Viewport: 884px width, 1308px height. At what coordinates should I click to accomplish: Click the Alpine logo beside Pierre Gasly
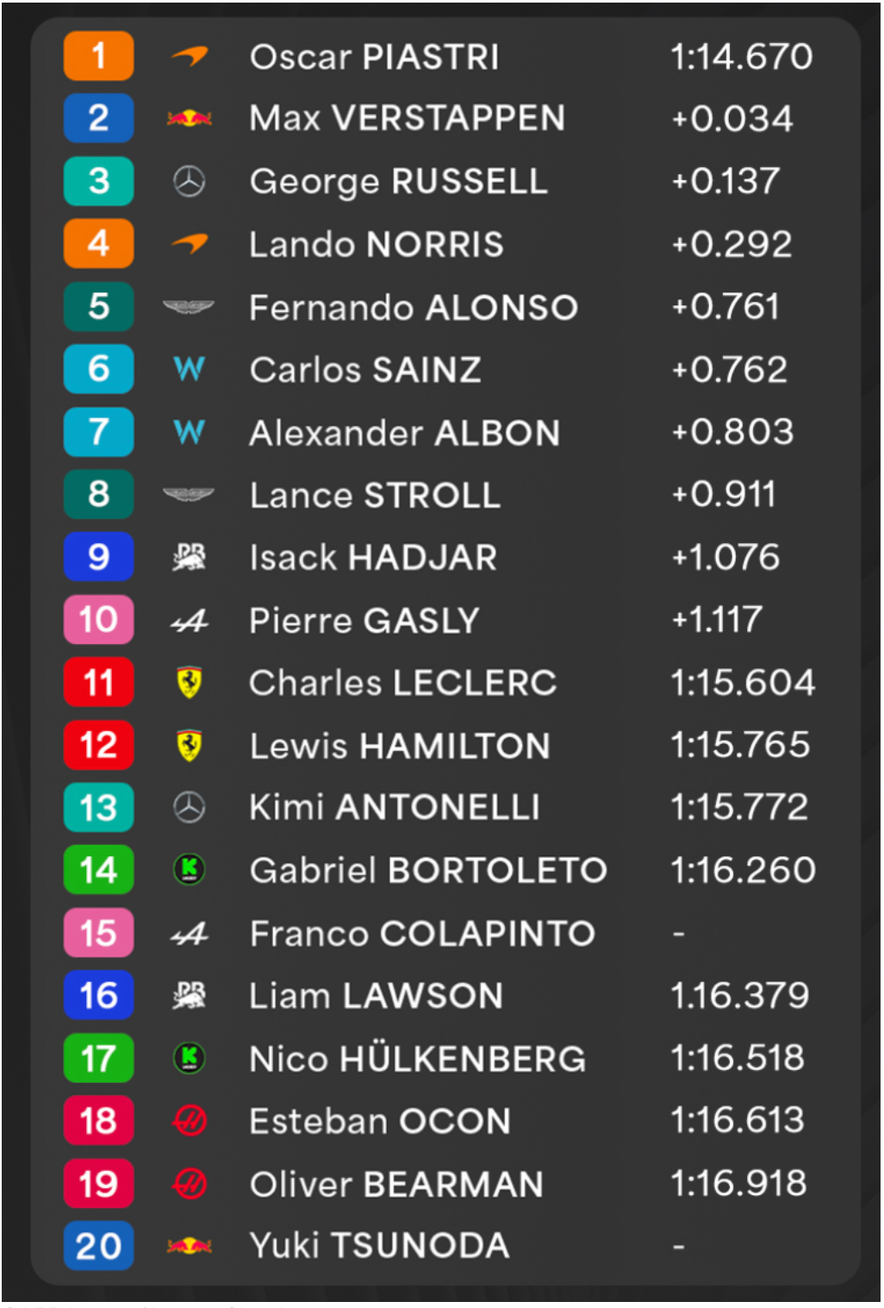190,621
